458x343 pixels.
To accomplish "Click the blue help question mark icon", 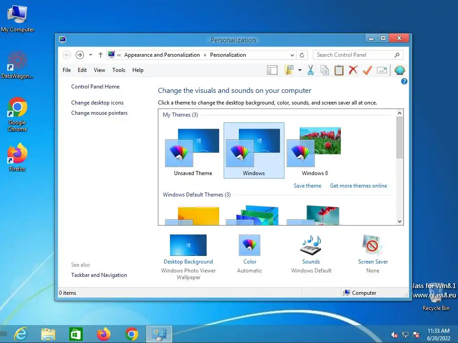I will pos(404,81).
